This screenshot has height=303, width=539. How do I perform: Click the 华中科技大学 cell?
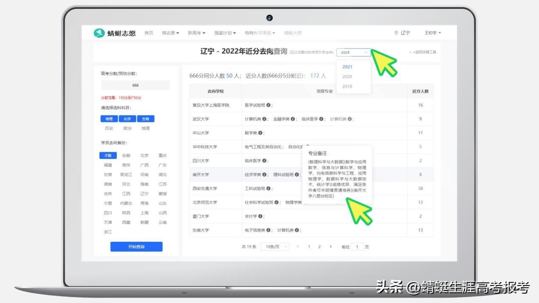coord(216,147)
